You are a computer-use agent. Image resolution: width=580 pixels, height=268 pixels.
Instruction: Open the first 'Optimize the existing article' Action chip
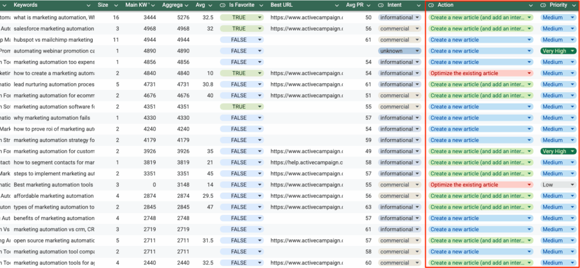(480, 74)
